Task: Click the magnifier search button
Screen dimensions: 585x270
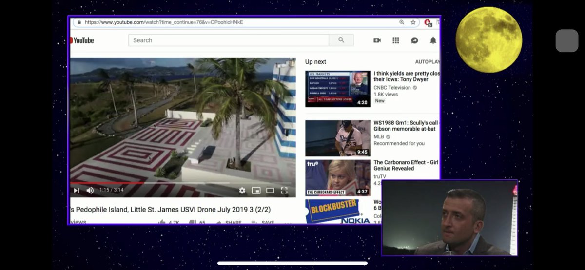Action: click(x=341, y=40)
